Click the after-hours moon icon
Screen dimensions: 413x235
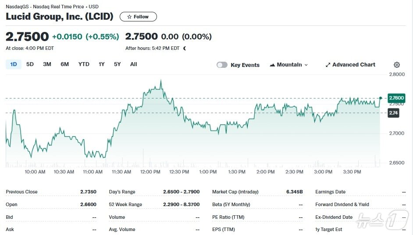(185, 49)
